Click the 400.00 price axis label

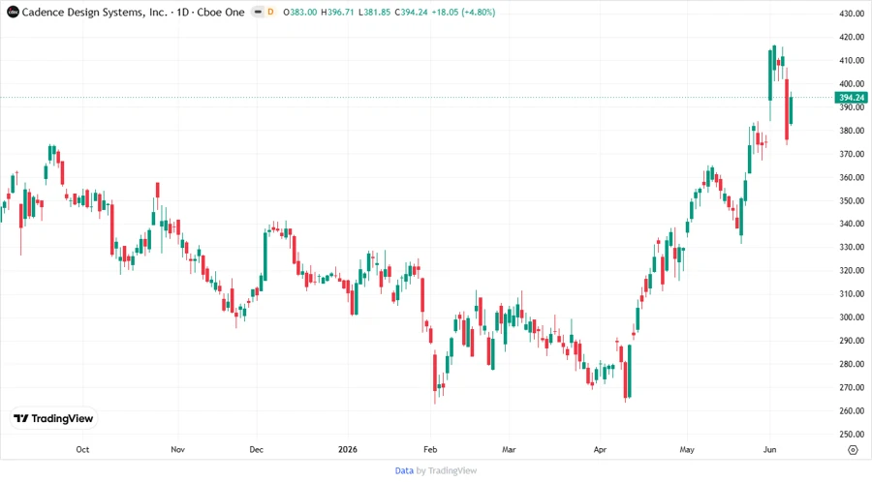pyautogui.click(x=852, y=84)
